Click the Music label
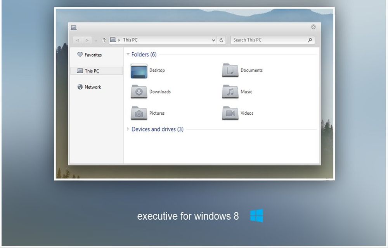The image size is (388, 248). (246, 91)
